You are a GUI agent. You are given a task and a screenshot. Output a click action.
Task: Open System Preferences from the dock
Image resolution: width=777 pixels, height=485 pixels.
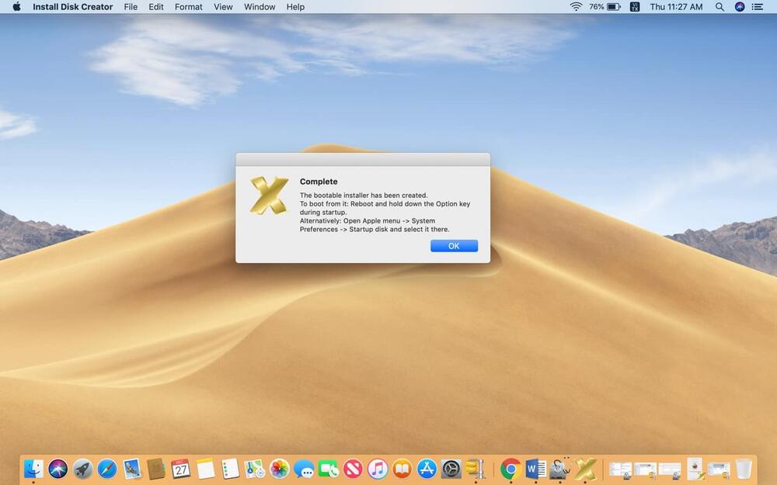(x=451, y=469)
